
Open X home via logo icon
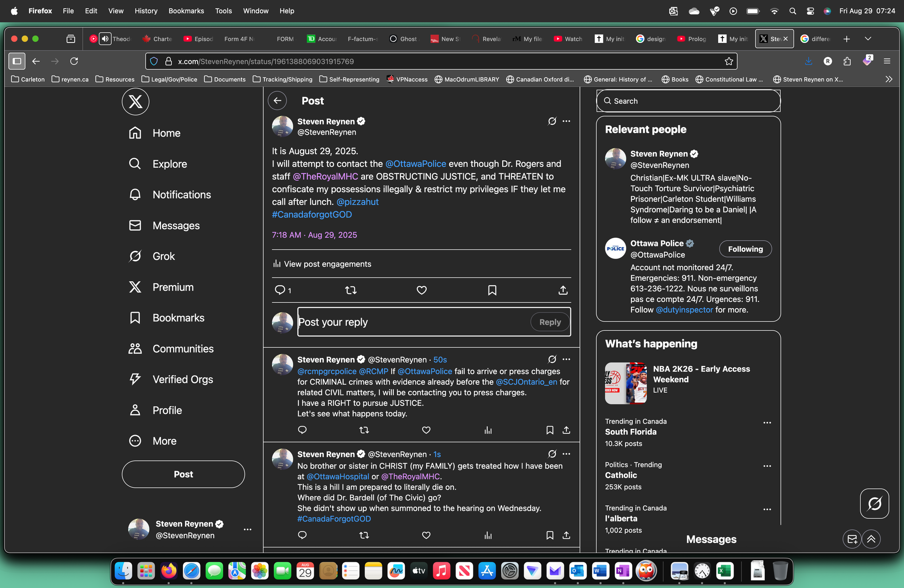135,102
